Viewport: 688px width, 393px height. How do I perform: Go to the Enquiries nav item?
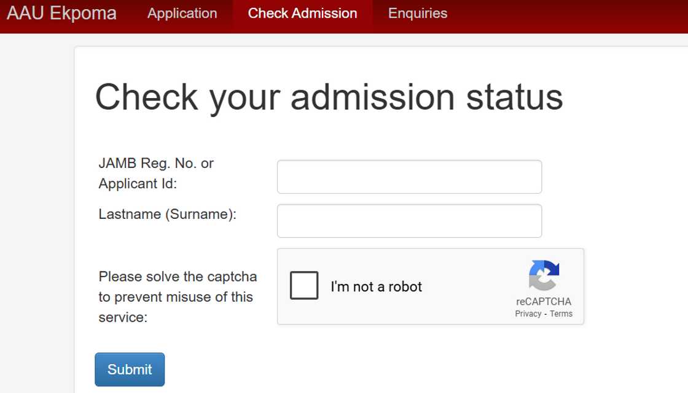pos(418,13)
